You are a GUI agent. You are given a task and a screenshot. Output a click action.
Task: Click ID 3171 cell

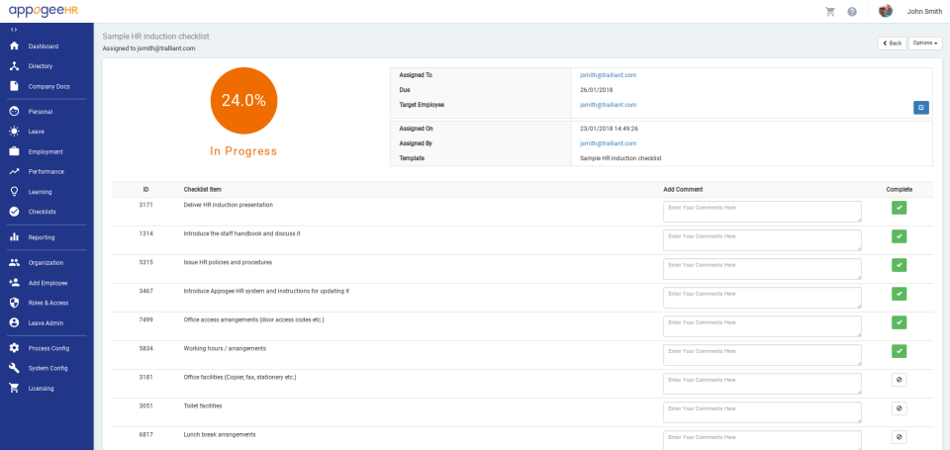145,205
